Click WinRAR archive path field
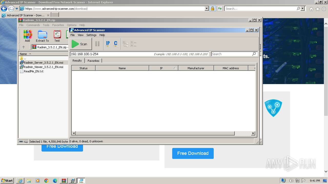Viewport: 328px width, 184px height. 50,47
